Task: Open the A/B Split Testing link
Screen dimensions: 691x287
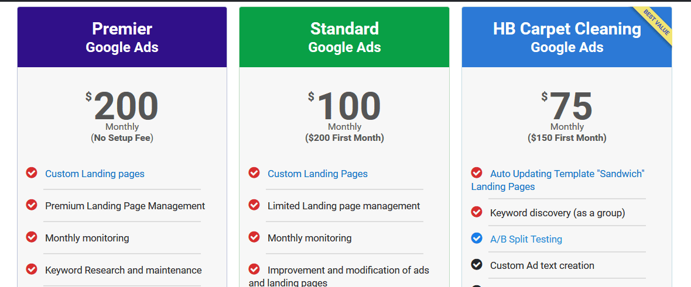Action: point(526,240)
